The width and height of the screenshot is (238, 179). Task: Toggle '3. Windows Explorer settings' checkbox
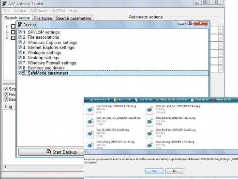(20, 42)
